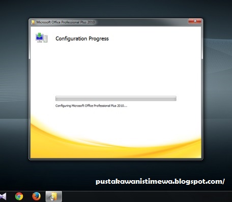
Task: Click the installer icon beside Configuration Progress
Action: pyautogui.click(x=41, y=38)
